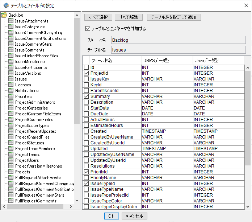Click field table scroll down arrow

(x=248, y=206)
